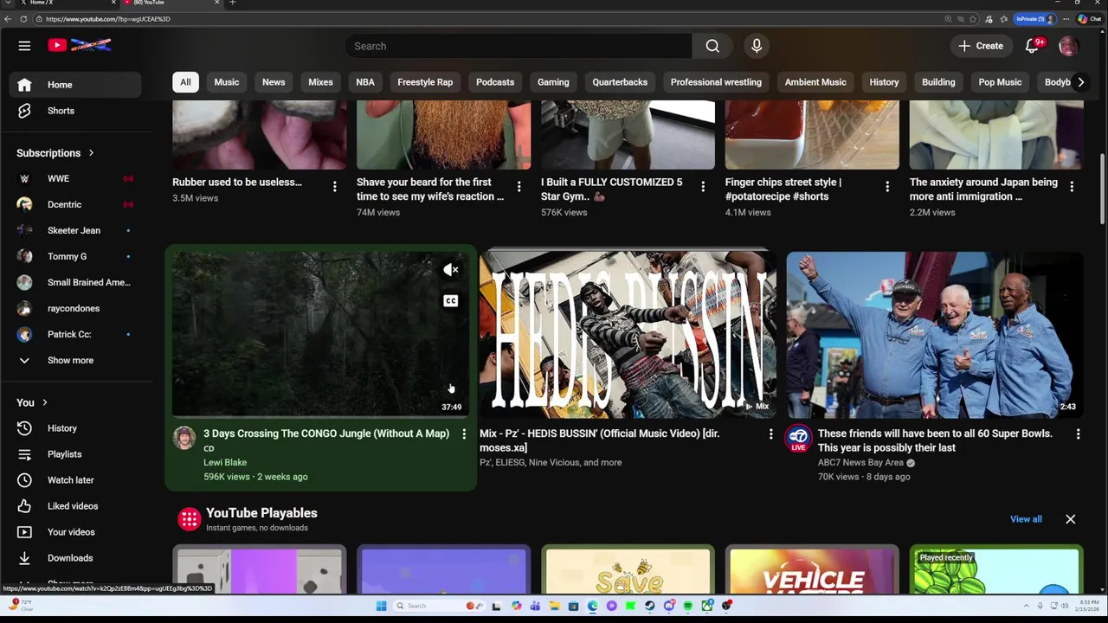Open HEDIS BUSSIN' video thumbnail
Viewport: 1108px width, 623px height.
(x=628, y=334)
